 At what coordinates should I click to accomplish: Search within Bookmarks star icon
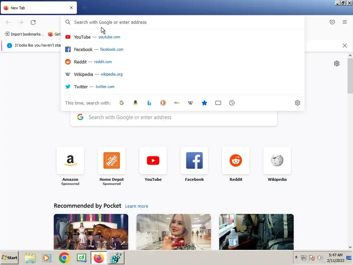tap(204, 103)
